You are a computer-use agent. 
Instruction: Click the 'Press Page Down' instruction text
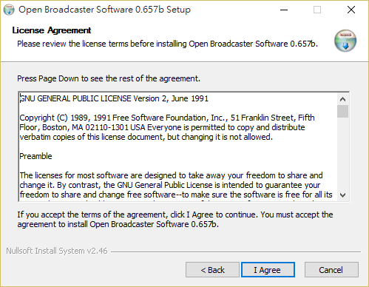pos(109,78)
